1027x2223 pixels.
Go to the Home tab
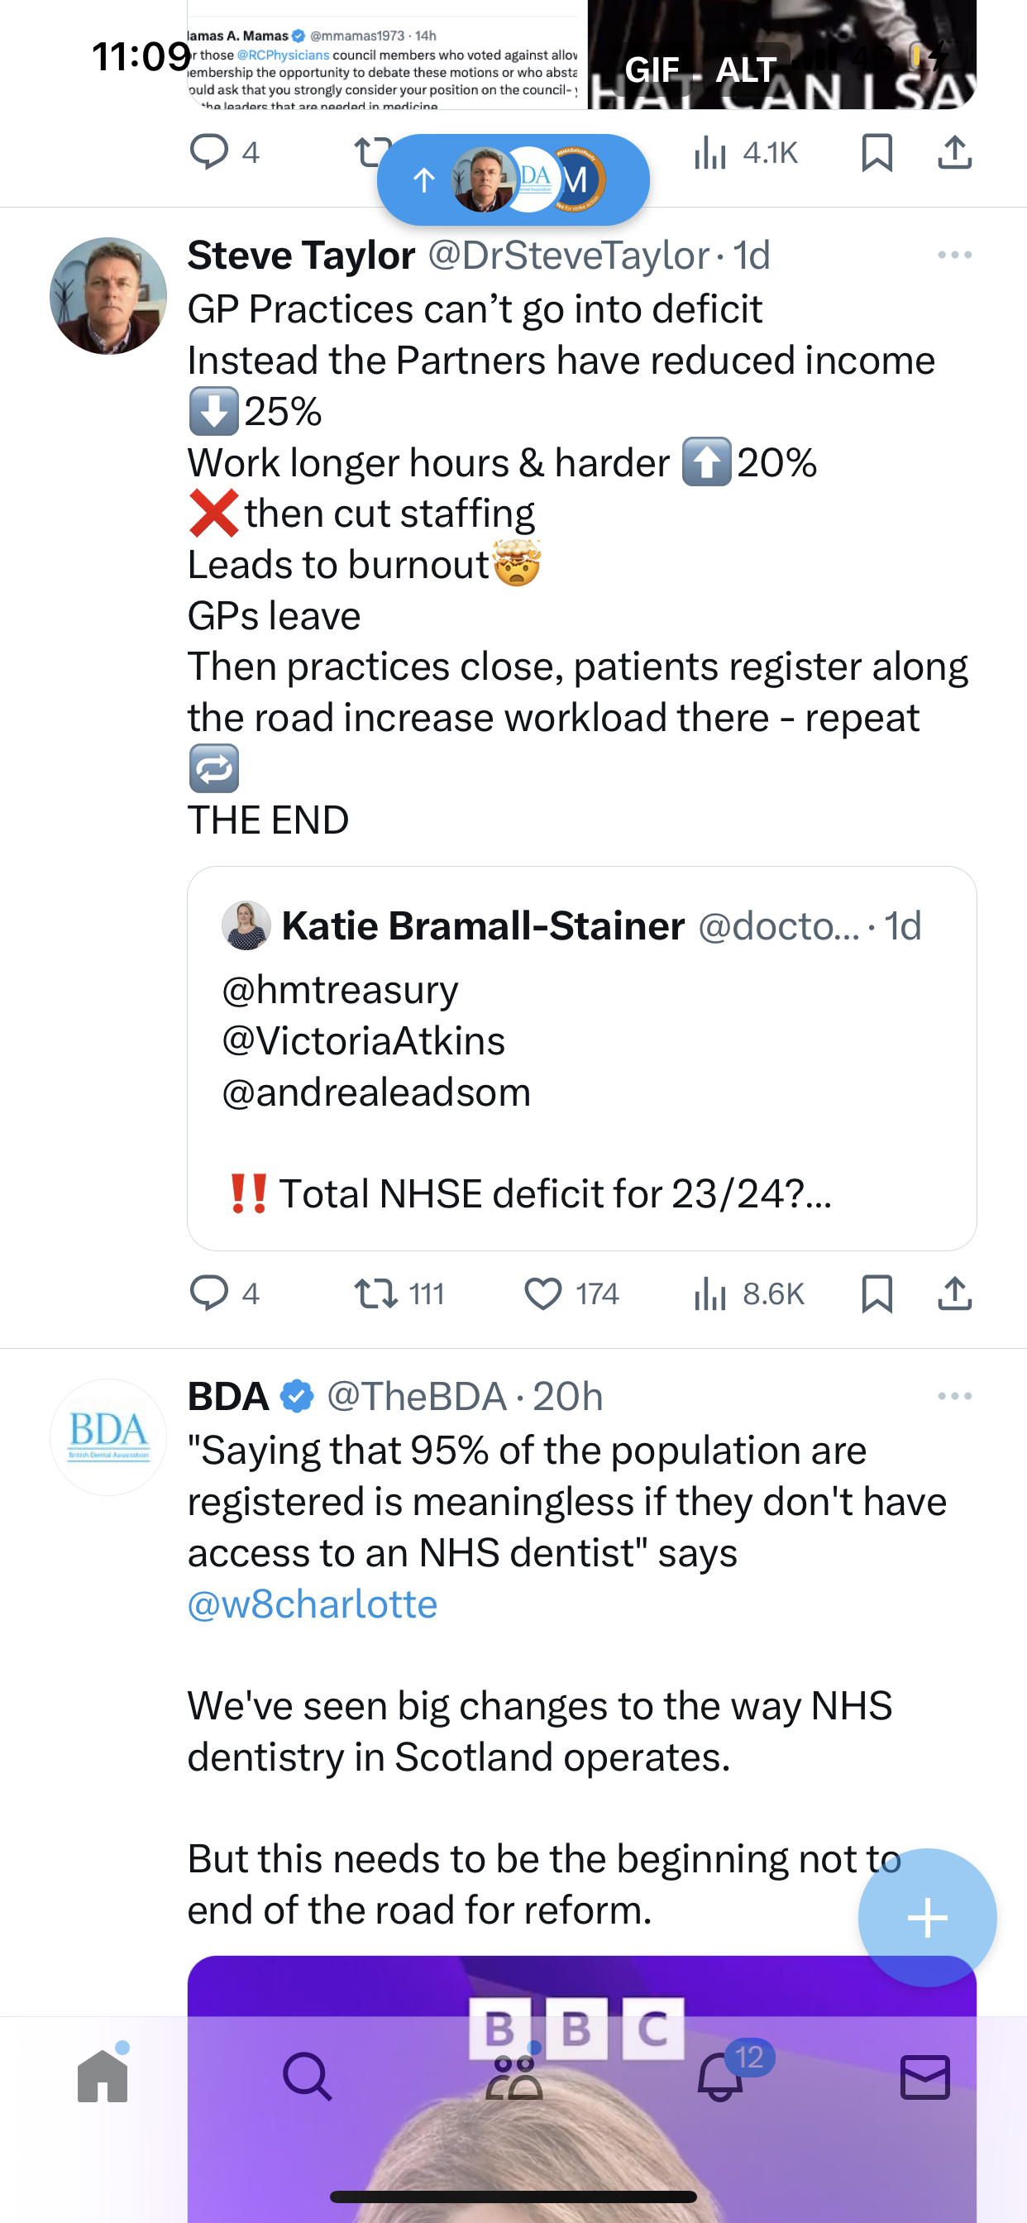point(103,2076)
